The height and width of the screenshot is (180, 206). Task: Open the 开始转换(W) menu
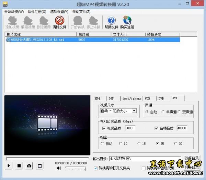14,12
